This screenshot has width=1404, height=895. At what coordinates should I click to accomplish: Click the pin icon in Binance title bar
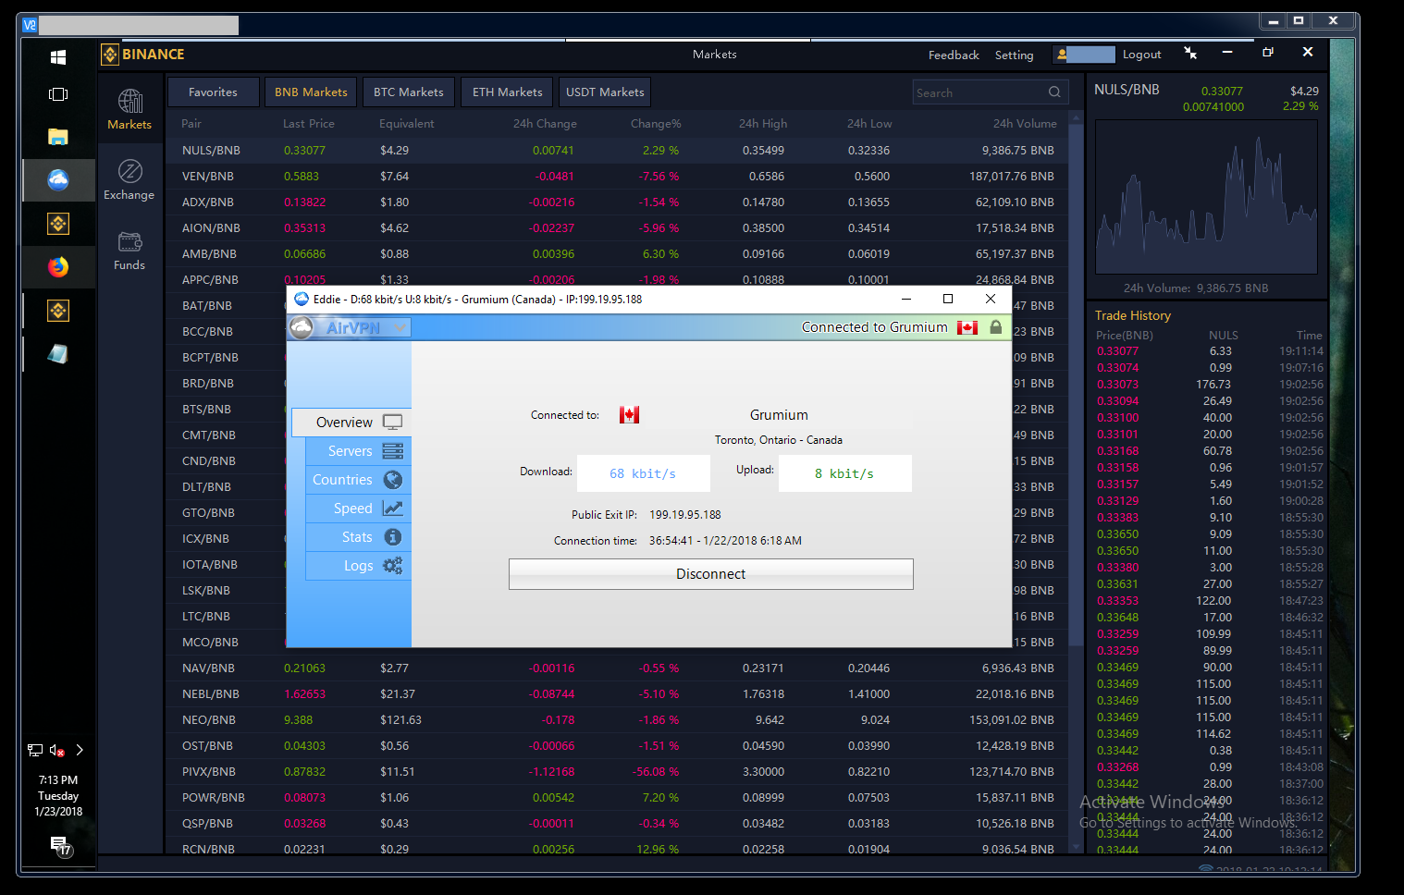(1190, 54)
